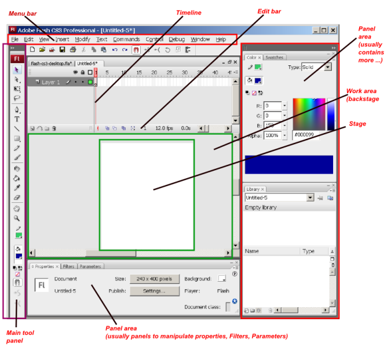Toggle Layer 1 visibility dot

pos(75,82)
